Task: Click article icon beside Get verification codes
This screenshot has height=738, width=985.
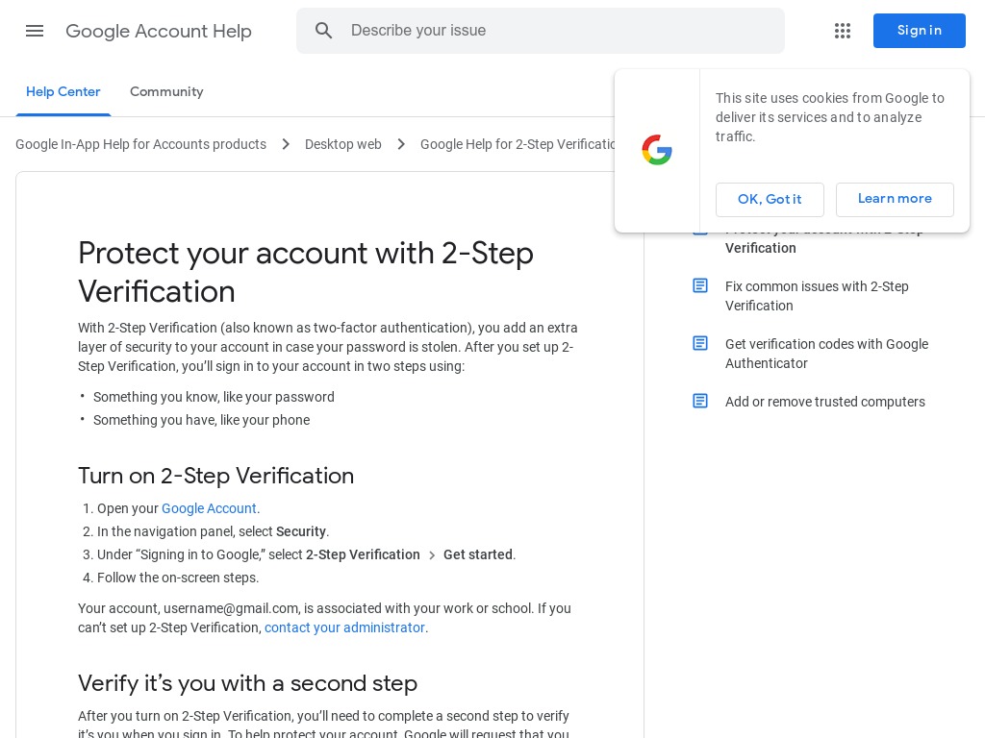Action: (700, 343)
